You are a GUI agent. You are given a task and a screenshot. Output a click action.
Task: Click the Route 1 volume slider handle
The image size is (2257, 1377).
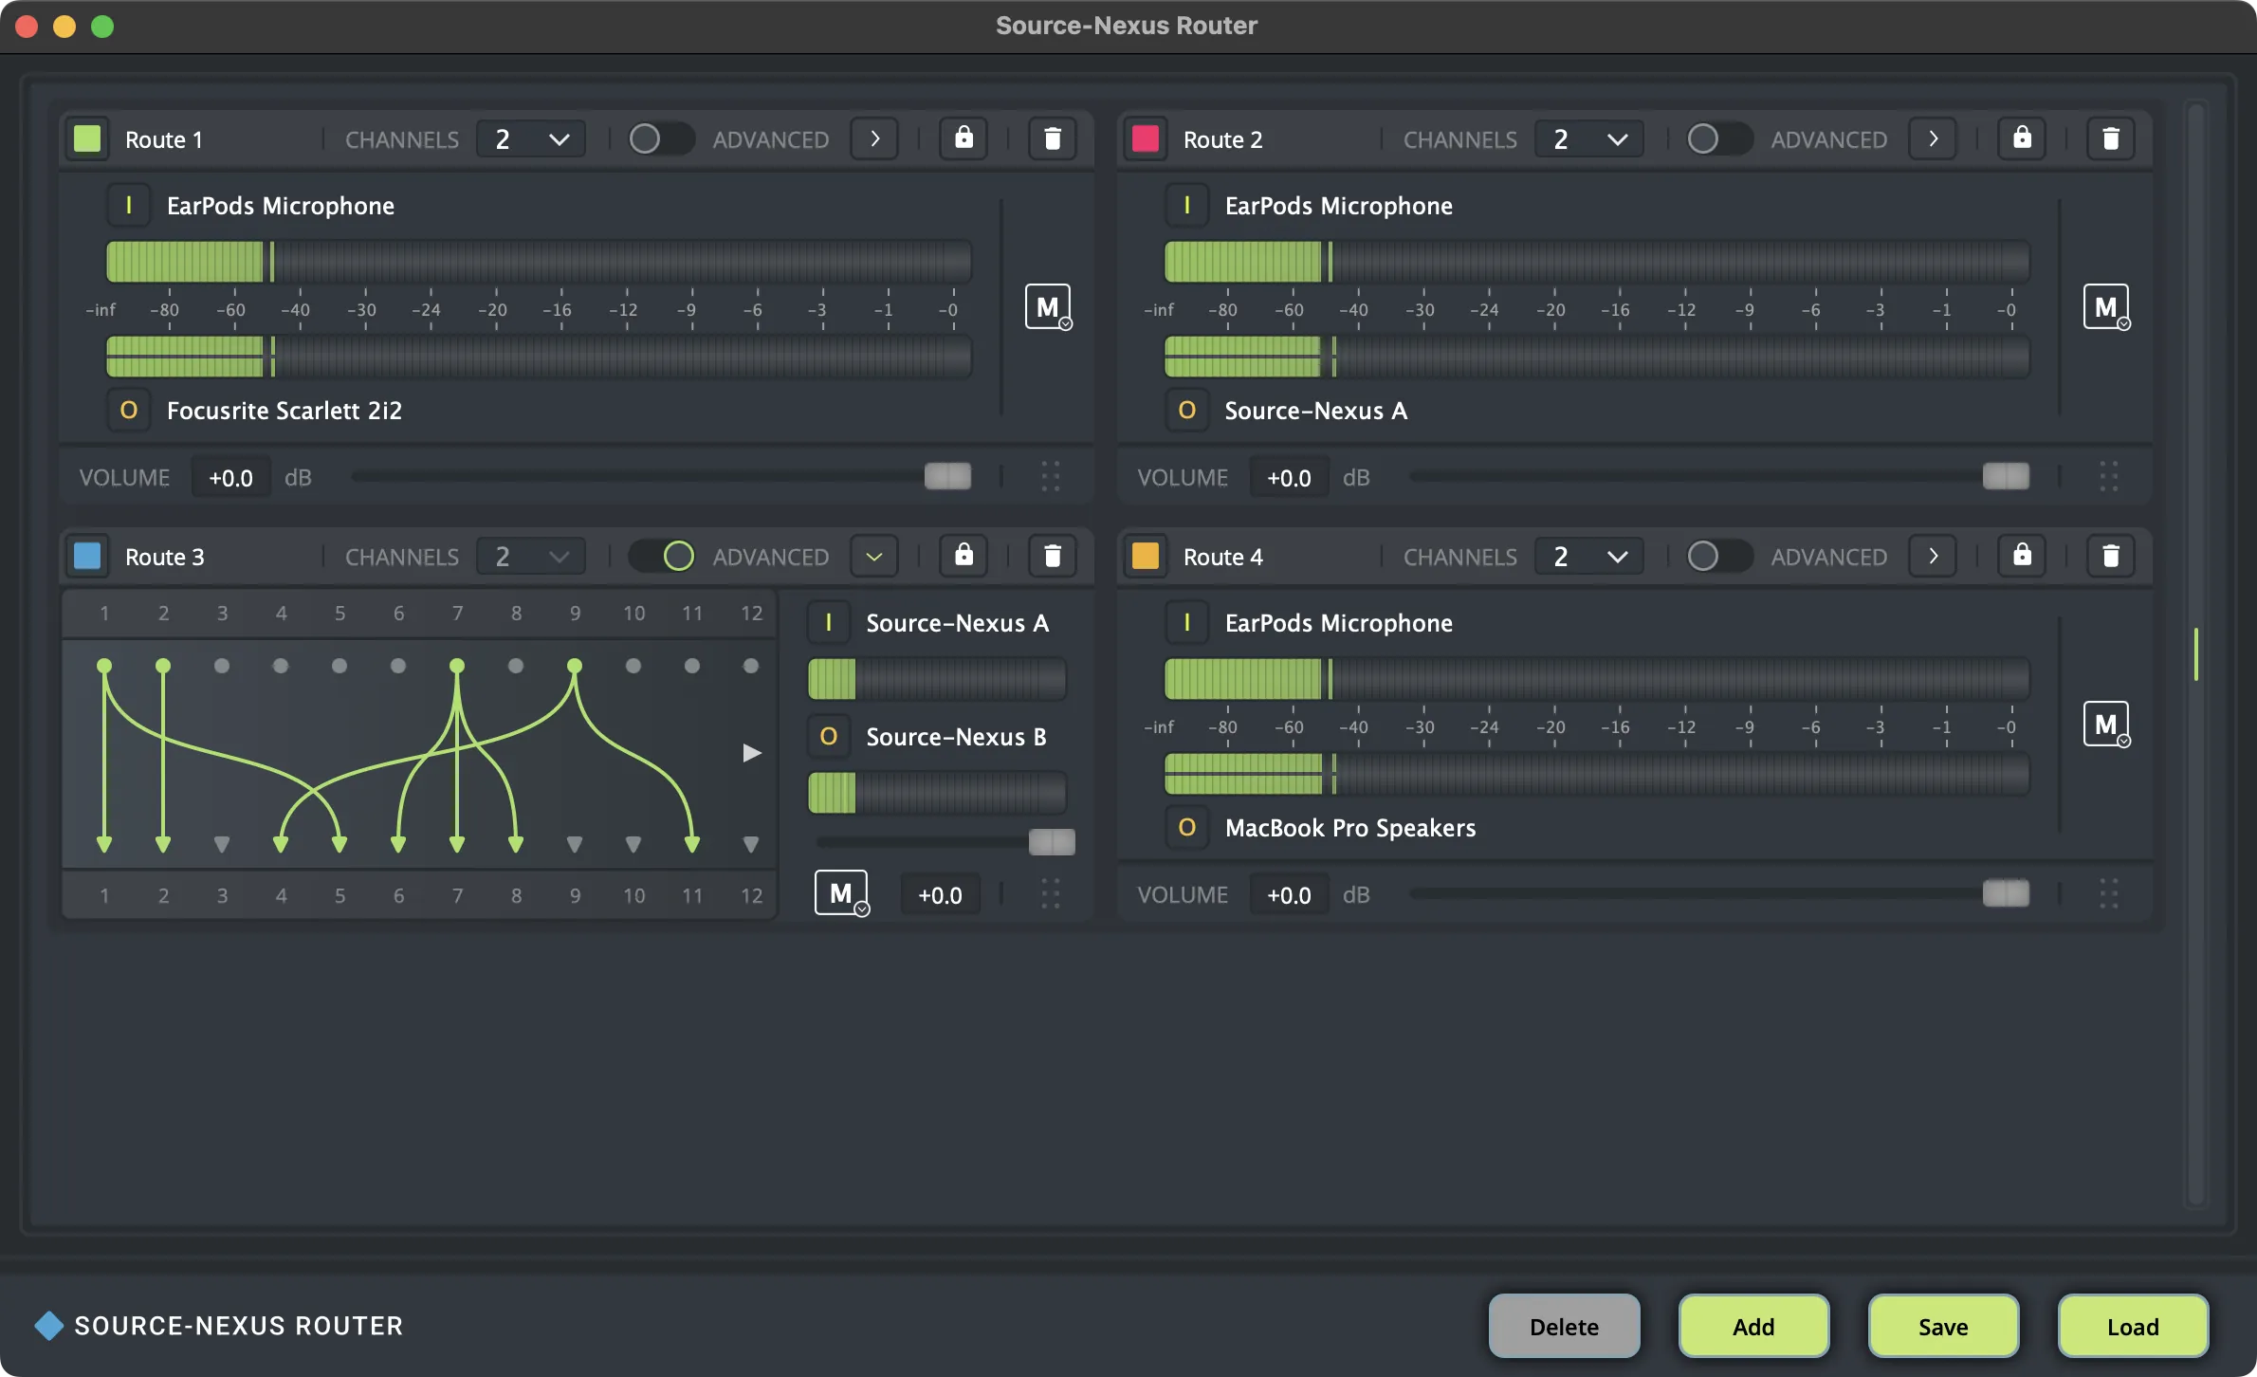click(948, 476)
